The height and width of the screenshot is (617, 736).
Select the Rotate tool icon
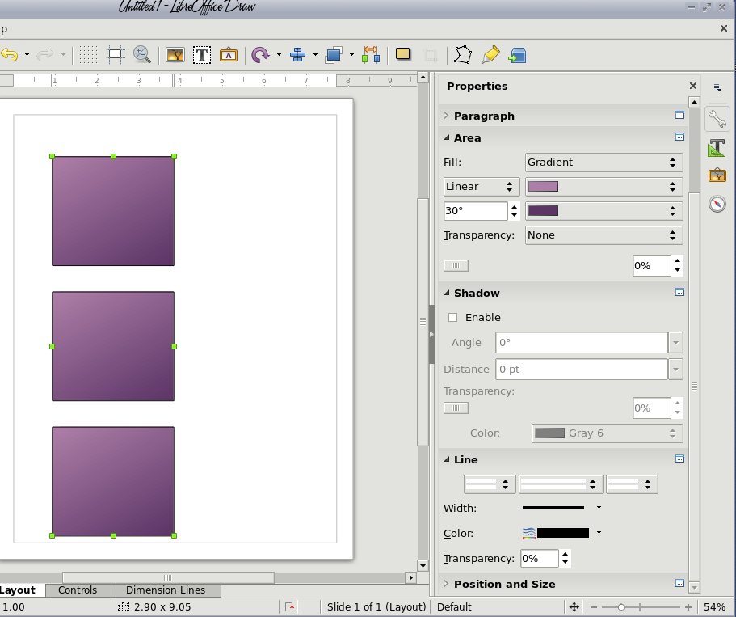260,55
